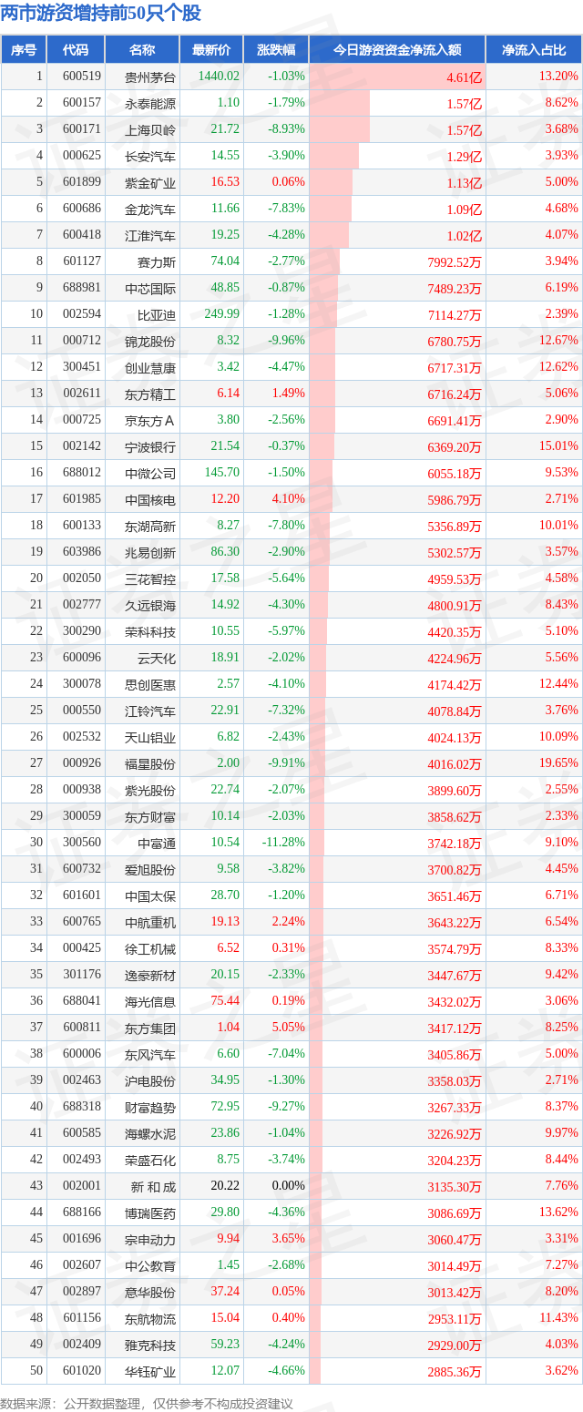Click the 涨跌幅 column header

[x=276, y=49]
